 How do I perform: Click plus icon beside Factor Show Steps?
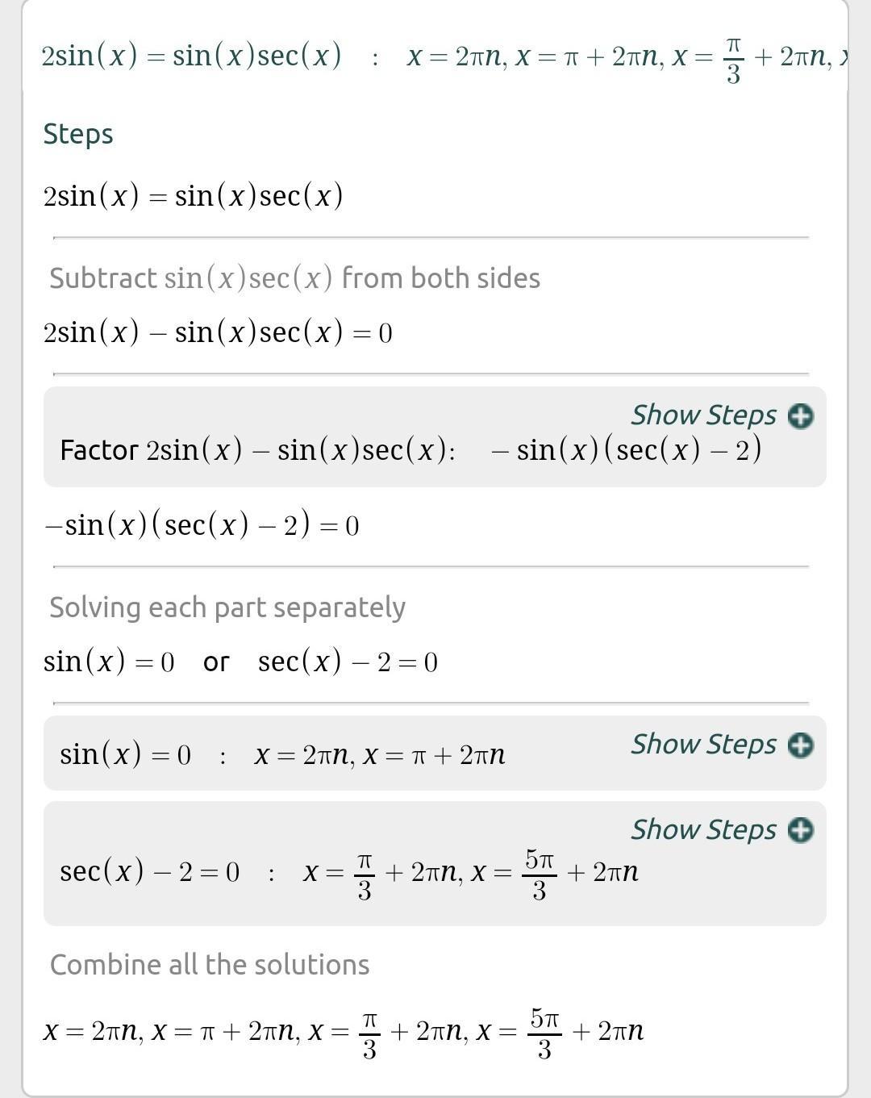coord(800,416)
